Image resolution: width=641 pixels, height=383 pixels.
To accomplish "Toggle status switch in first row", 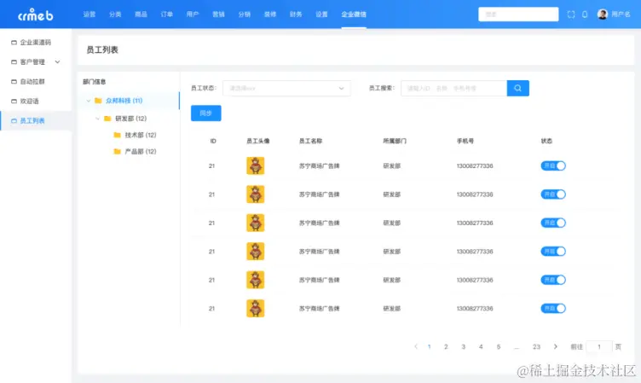I will (x=553, y=165).
